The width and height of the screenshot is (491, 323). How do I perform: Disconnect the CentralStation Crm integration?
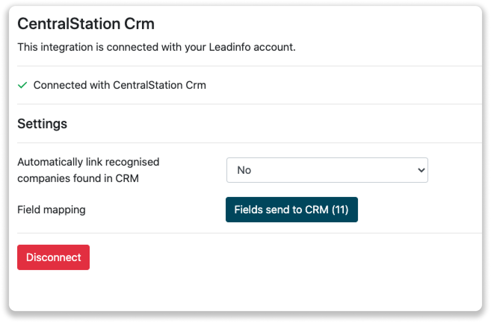tap(53, 257)
